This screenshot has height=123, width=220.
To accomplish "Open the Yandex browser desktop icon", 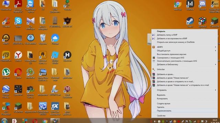I will click(18, 56).
